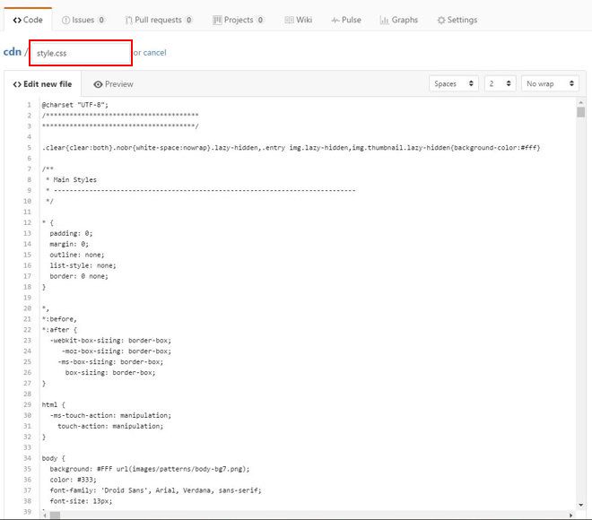The image size is (592, 520).
Task: Switch to Pull requests tab
Action: tap(159, 20)
